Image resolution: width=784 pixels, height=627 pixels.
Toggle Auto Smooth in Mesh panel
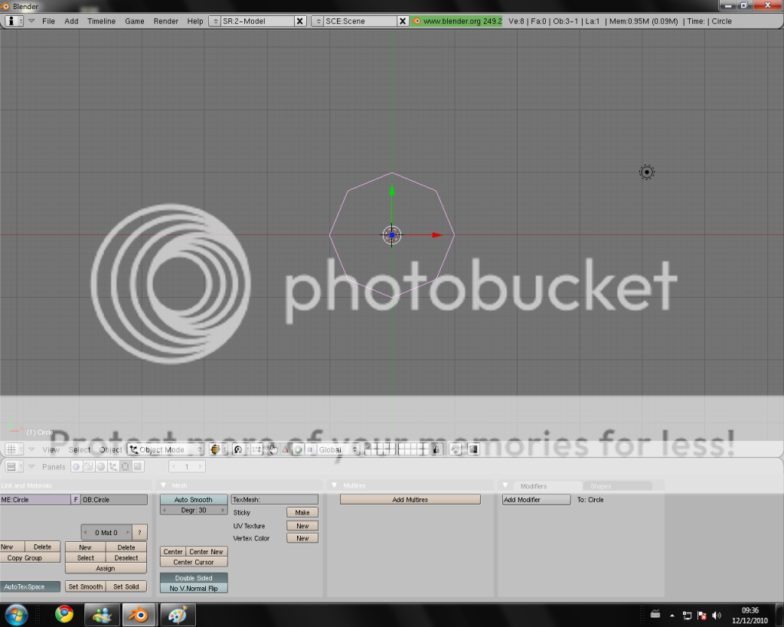(x=194, y=499)
